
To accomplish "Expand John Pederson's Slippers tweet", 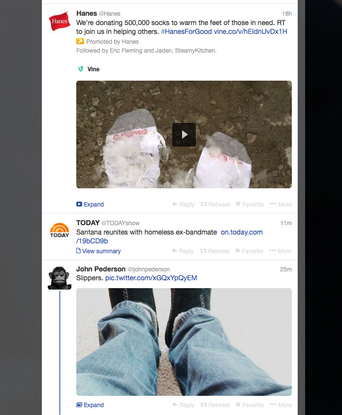I will click(90, 405).
